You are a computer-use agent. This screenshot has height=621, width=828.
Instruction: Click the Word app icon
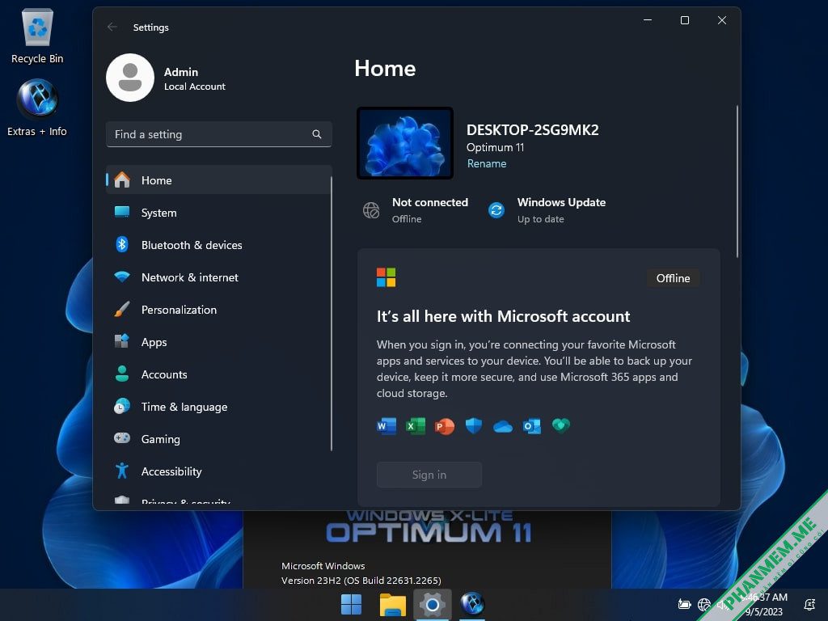(x=387, y=425)
